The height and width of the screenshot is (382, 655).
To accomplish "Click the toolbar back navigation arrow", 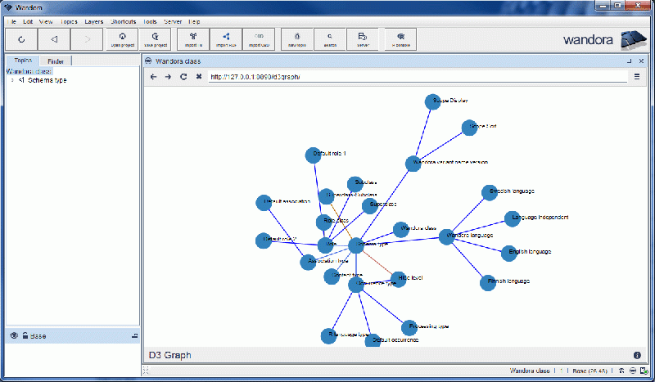I will coord(53,38).
